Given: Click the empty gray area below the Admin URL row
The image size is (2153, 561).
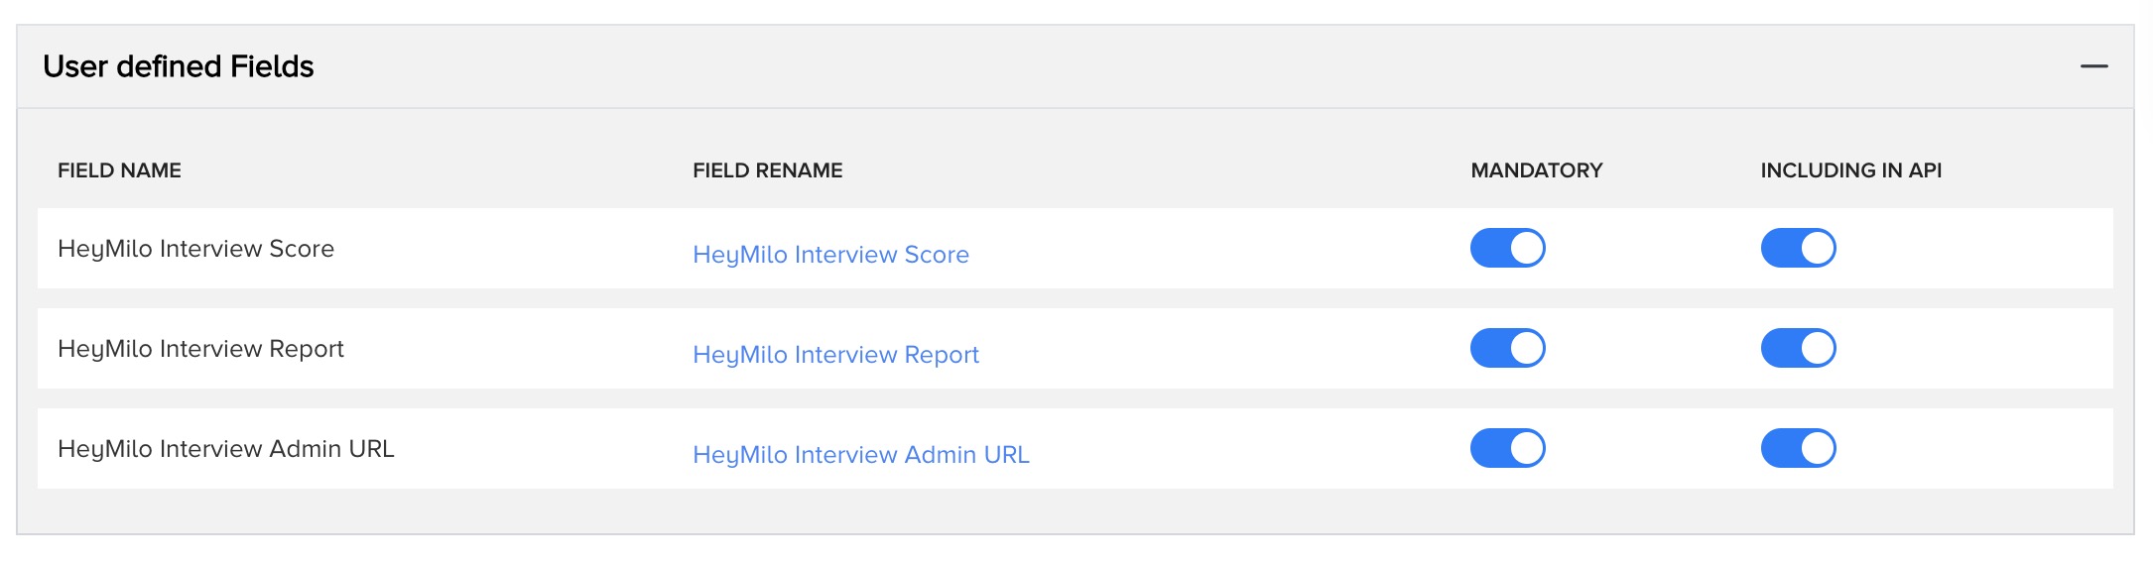Looking at the screenshot, I should point(1076,510).
